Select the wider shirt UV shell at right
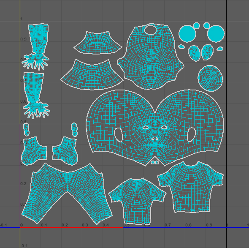 [191, 187]
